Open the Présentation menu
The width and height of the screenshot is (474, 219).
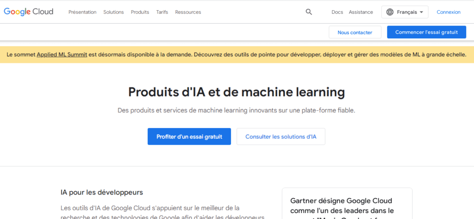(82, 12)
